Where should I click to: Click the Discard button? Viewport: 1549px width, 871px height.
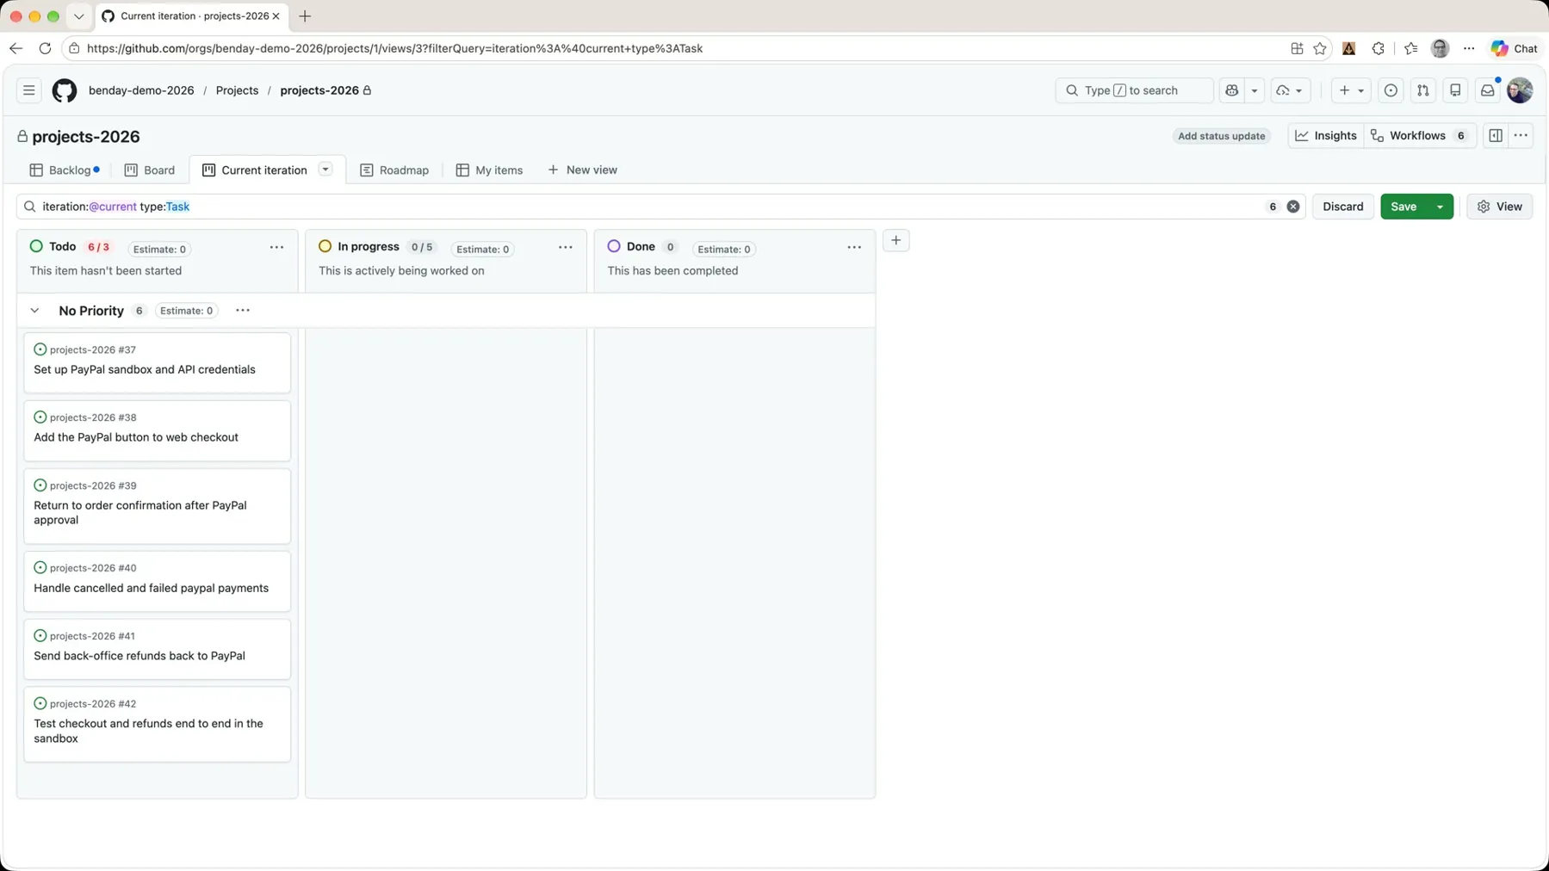click(1343, 207)
